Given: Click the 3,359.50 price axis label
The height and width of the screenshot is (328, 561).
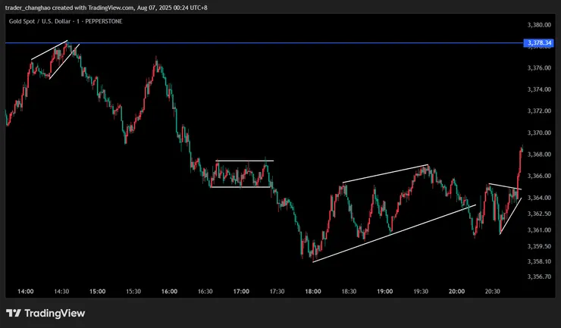Looking at the screenshot, I should 539,246.
